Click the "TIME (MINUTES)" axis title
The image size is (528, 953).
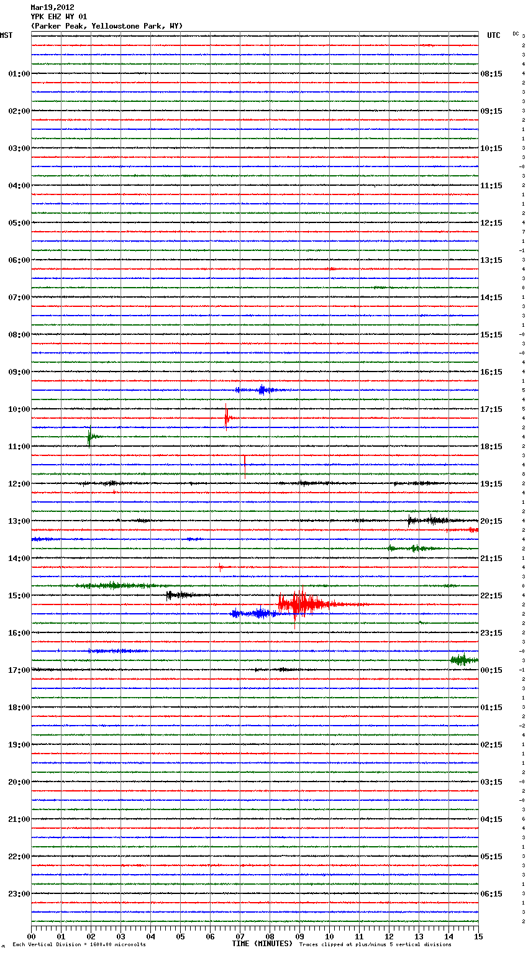(x=262, y=944)
